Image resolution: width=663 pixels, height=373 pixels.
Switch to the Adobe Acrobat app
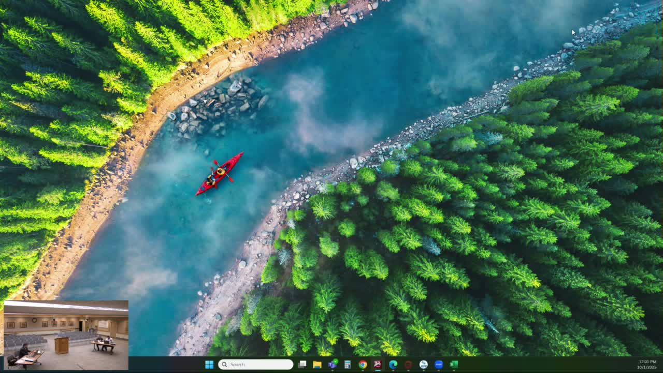[378, 365]
